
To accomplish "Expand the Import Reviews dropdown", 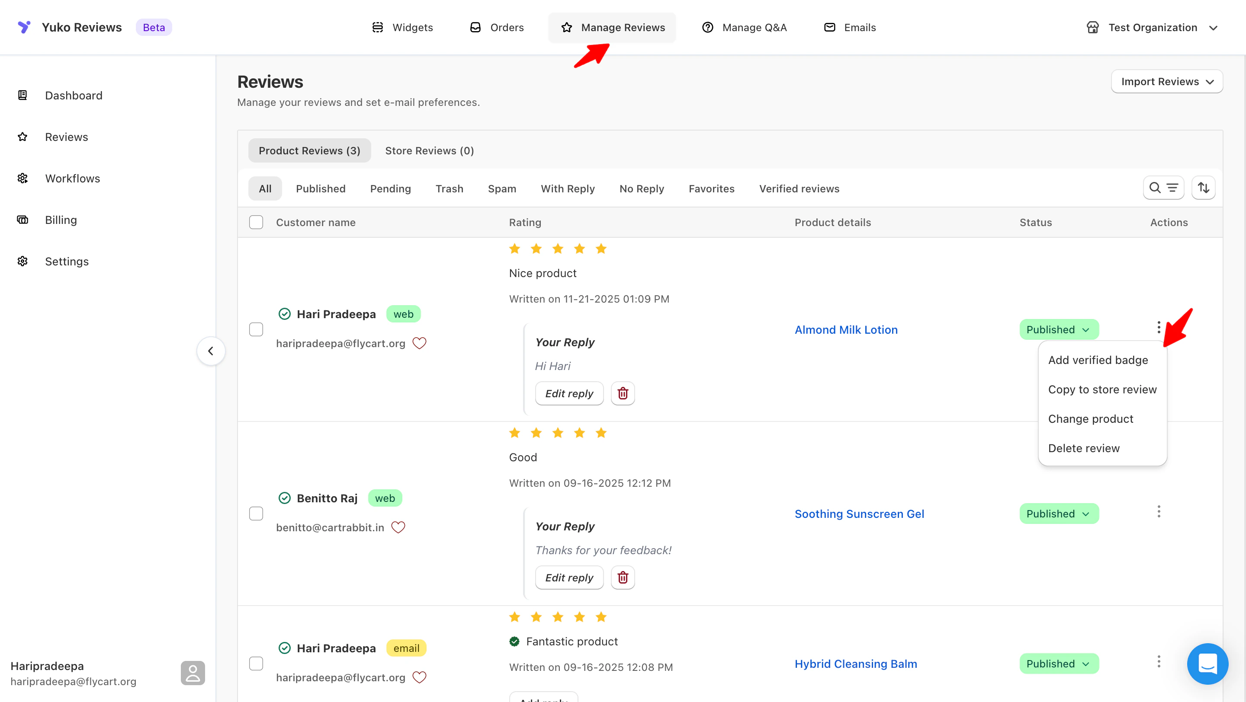I will [1166, 82].
